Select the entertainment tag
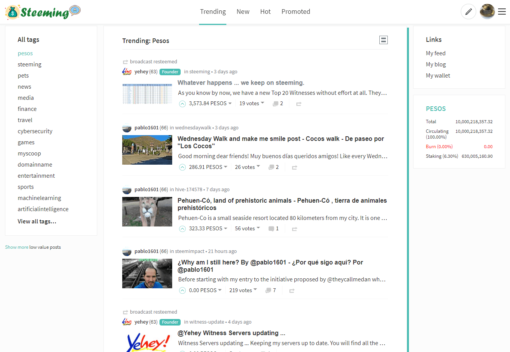 click(x=36, y=176)
